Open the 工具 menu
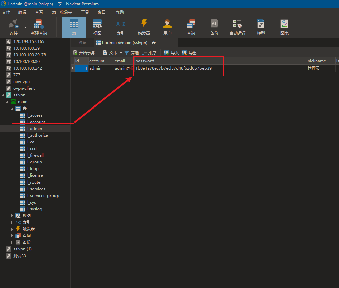 pyautogui.click(x=85, y=12)
